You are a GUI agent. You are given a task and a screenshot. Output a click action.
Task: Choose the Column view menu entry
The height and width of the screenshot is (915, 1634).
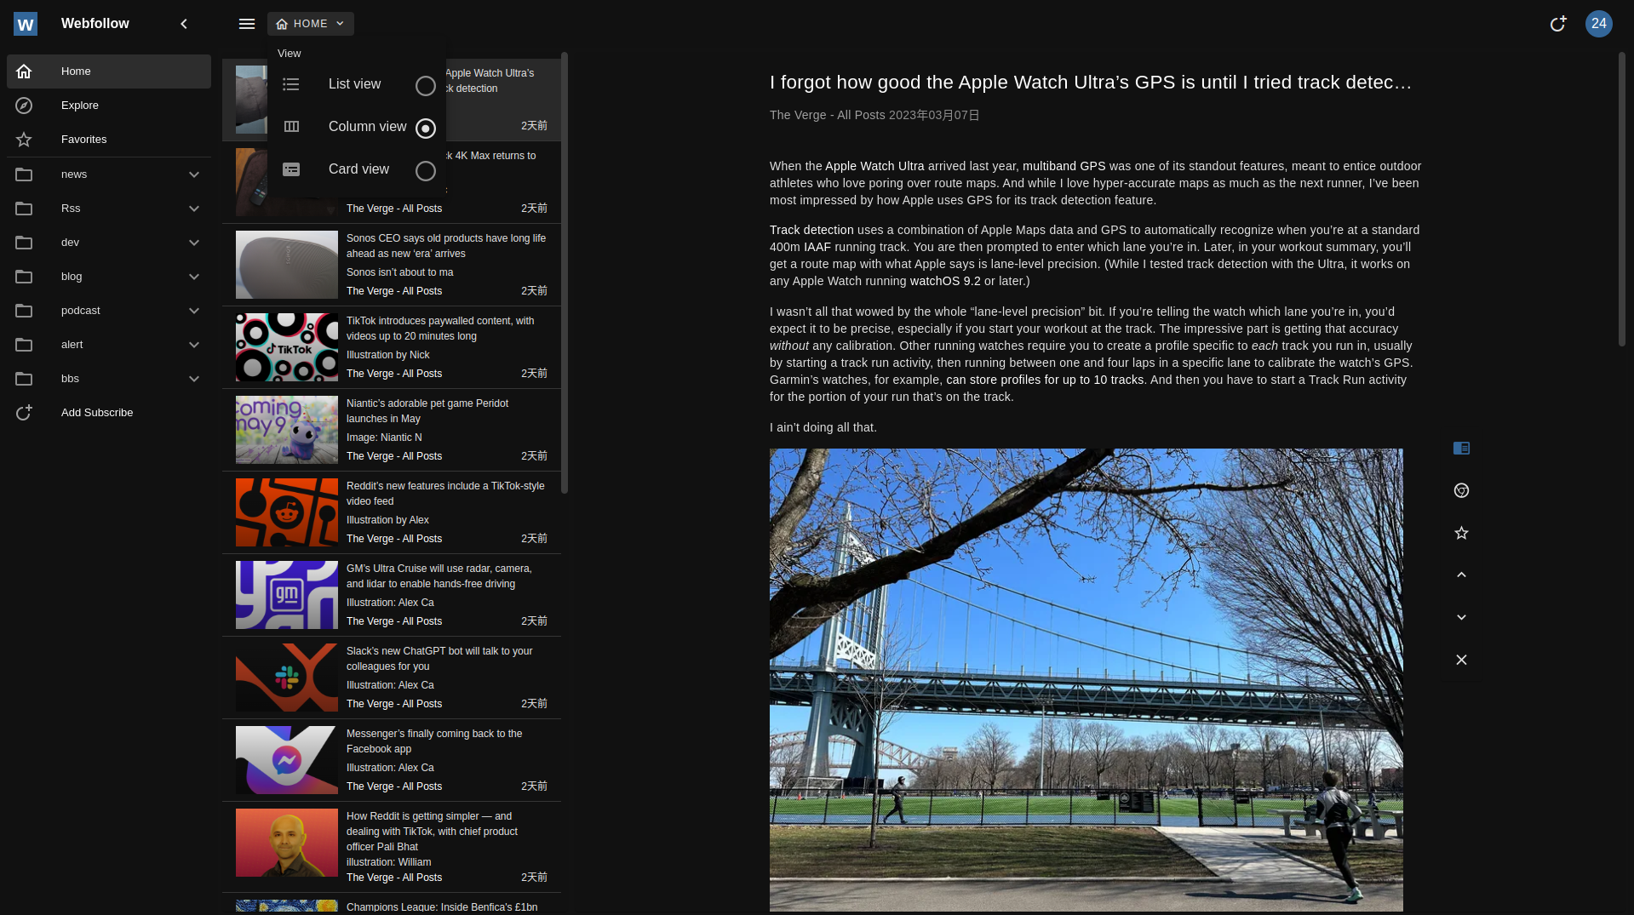point(357,127)
